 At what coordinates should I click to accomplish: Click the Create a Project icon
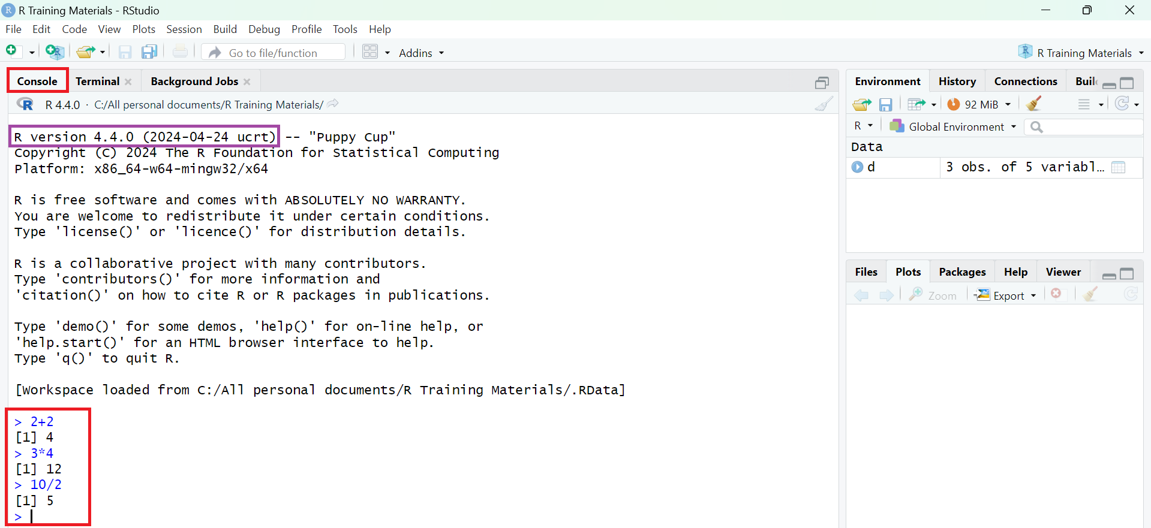click(x=54, y=52)
